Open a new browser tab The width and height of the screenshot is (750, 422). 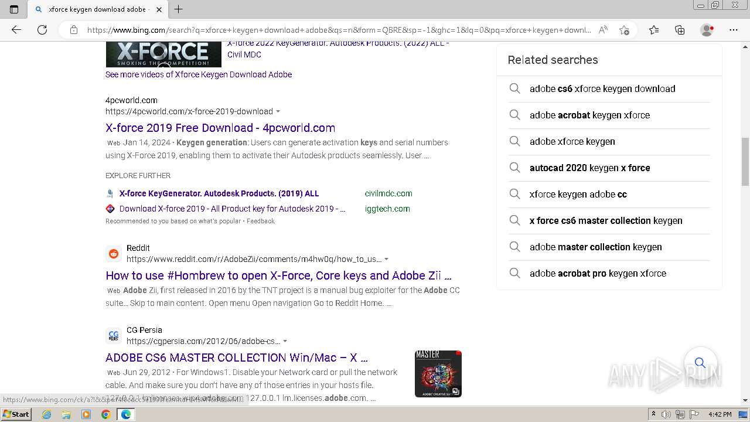coord(179,9)
